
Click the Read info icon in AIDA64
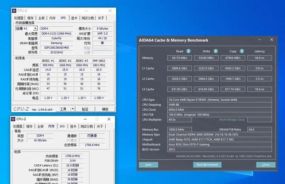pyautogui.click(x=188, y=51)
